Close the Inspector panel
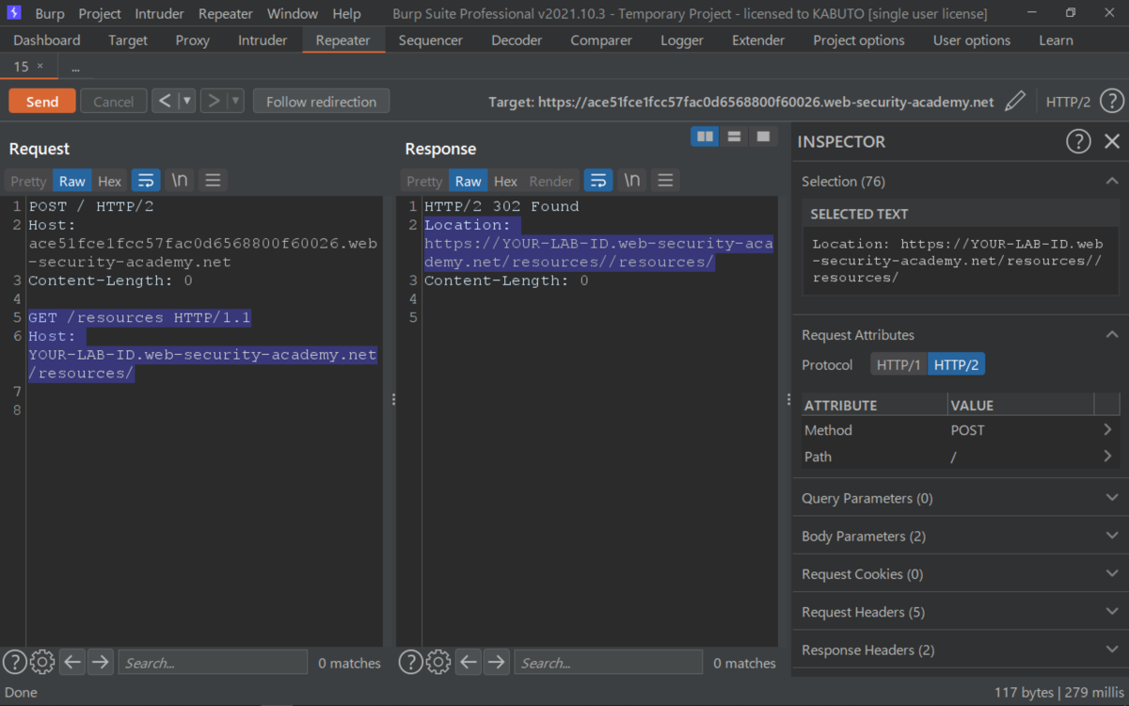This screenshot has height=706, width=1129. click(x=1112, y=141)
